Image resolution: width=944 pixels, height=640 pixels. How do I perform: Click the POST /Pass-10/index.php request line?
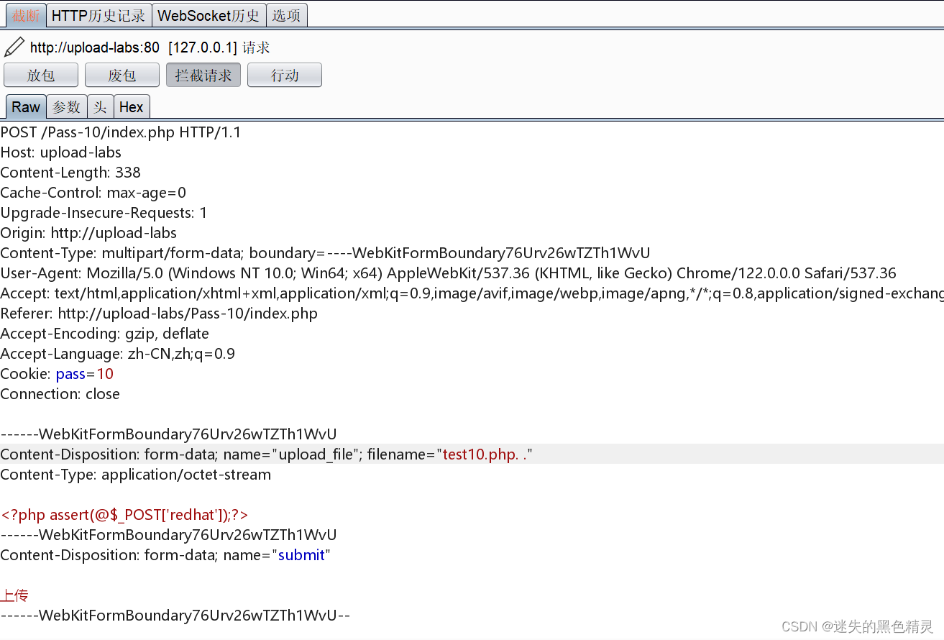pos(121,132)
